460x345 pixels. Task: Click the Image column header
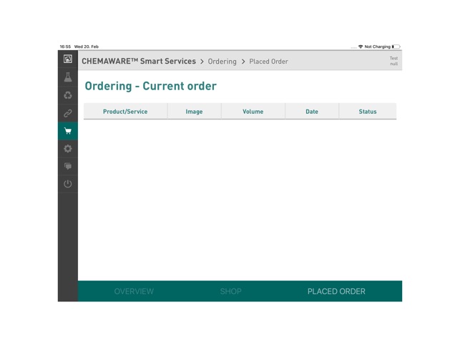point(194,112)
